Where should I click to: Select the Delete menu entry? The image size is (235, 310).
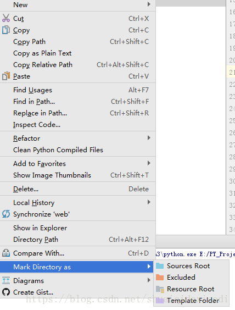point(77,189)
